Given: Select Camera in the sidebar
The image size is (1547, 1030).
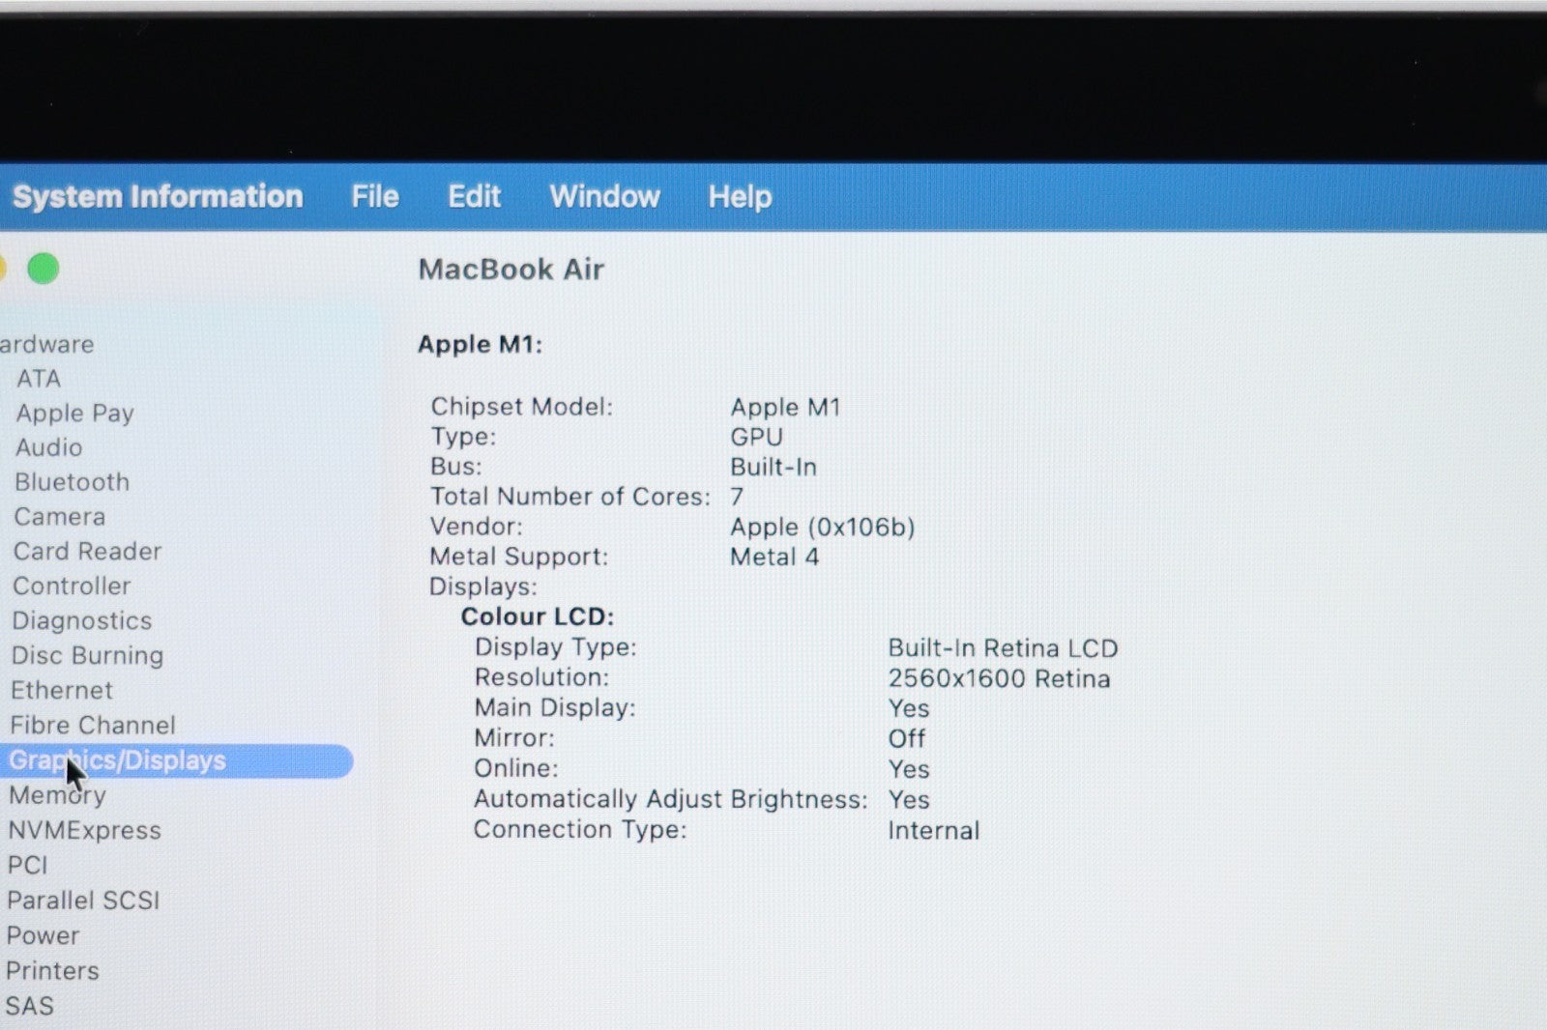Looking at the screenshot, I should pos(59,517).
